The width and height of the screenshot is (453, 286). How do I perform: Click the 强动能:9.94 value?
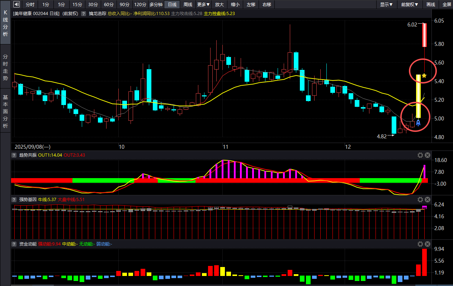49,244
